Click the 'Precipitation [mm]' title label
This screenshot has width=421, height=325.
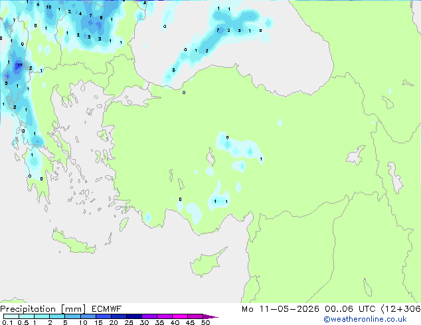point(43,309)
